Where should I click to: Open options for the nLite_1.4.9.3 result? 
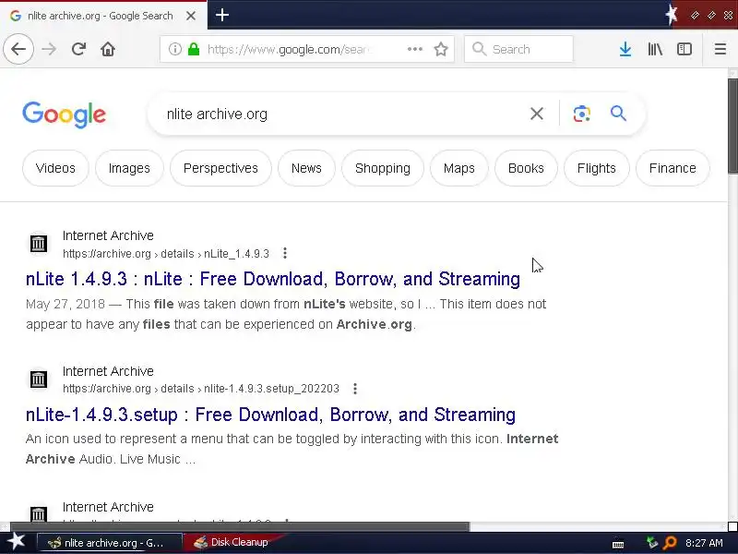[285, 253]
